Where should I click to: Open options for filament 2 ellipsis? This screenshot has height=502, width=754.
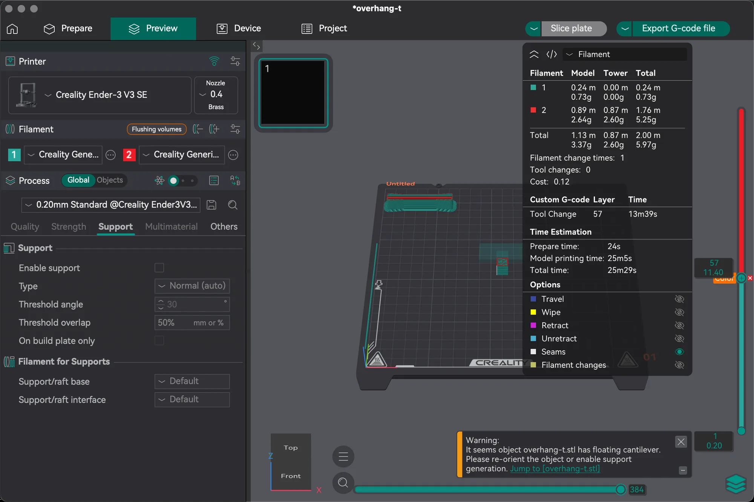click(233, 155)
